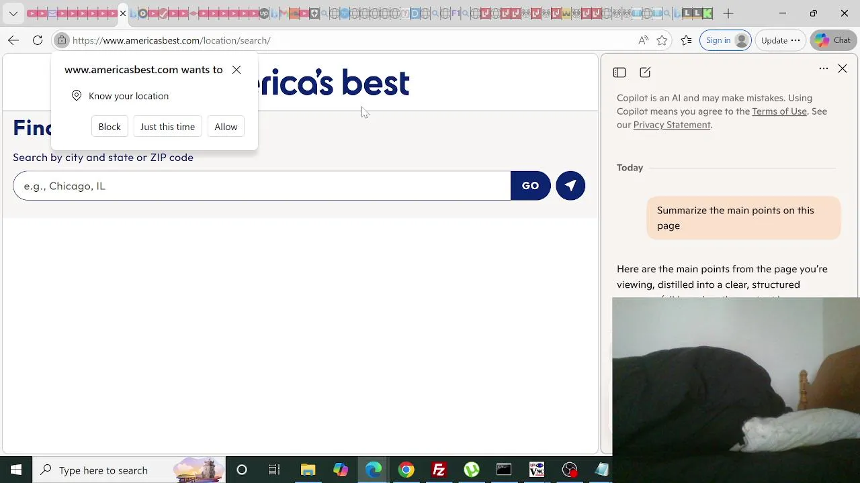This screenshot has height=483, width=860.
Task: Open VNC viewer from the taskbar
Action: (537, 470)
